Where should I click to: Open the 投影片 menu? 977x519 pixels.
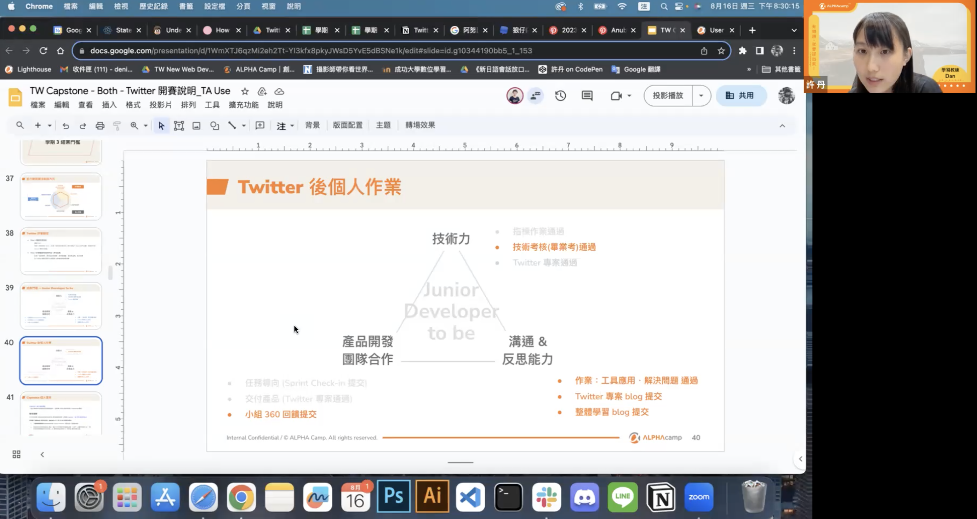coord(160,105)
